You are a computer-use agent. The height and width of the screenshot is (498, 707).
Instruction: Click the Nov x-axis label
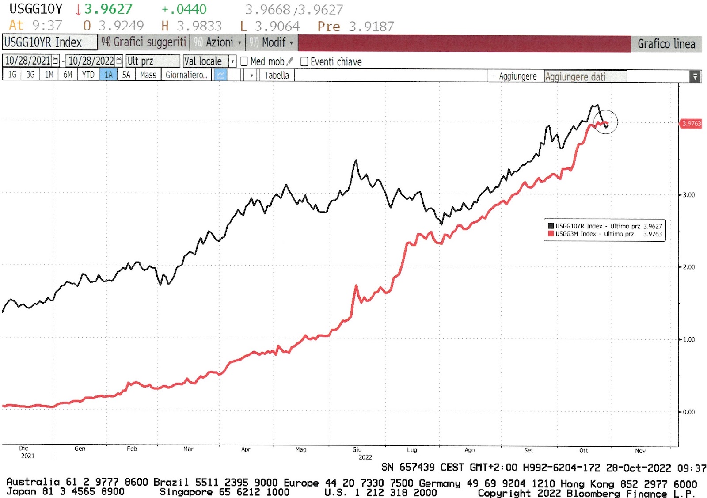640,451
